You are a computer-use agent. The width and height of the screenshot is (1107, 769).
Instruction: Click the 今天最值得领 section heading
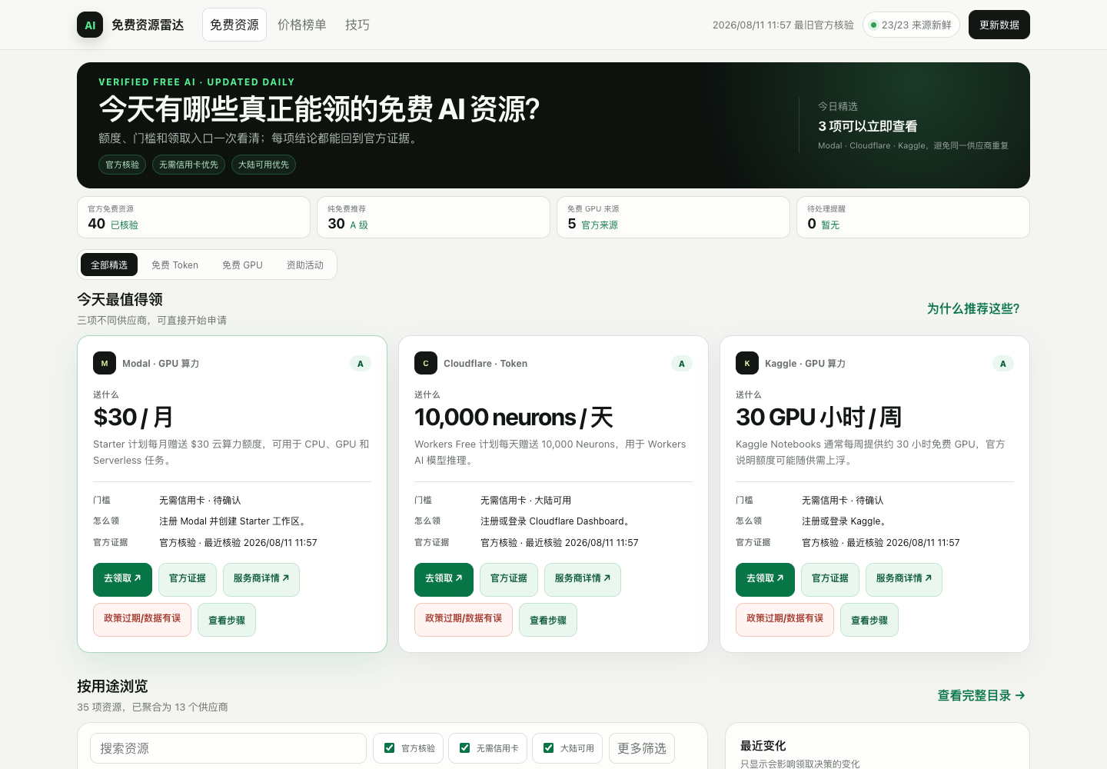120,299
